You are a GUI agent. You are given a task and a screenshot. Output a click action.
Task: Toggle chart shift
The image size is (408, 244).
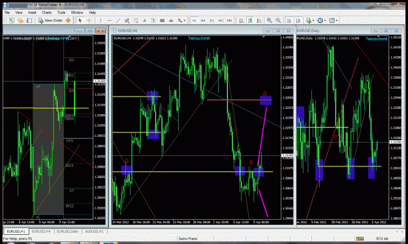click(298, 20)
